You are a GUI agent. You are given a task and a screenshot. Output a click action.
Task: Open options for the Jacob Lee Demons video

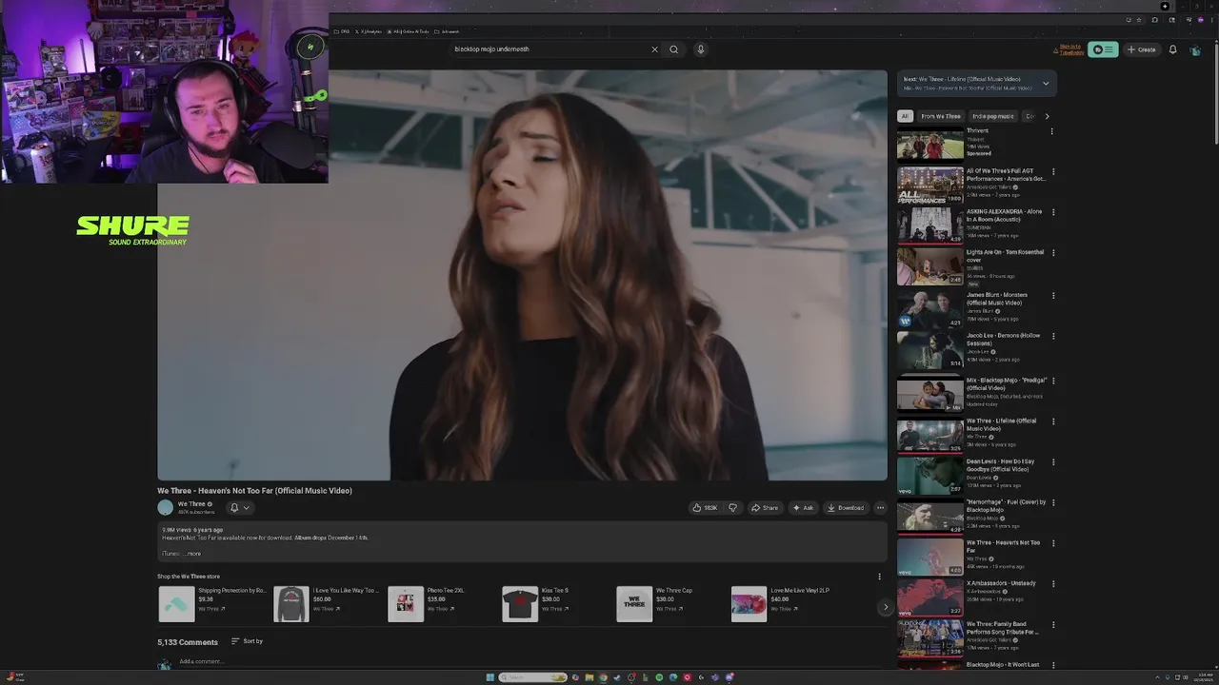(1053, 336)
